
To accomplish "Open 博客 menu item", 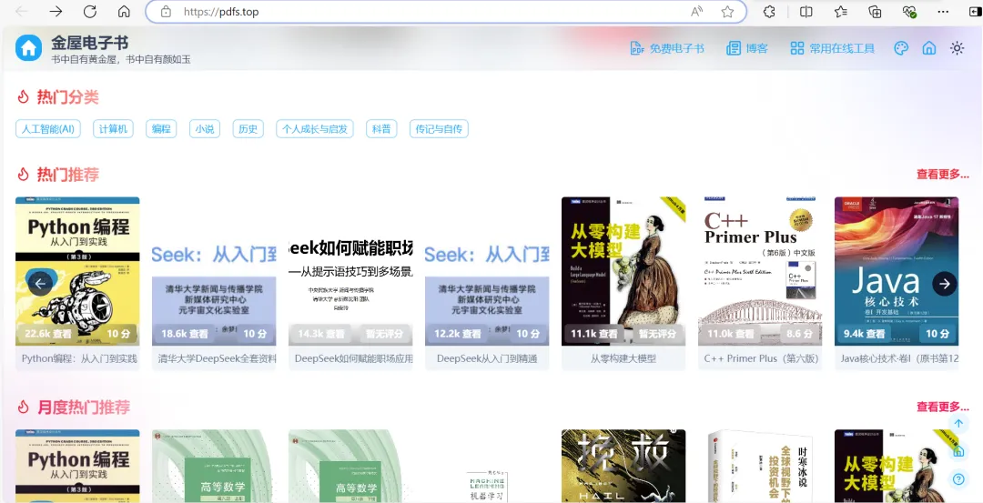I will pos(746,48).
